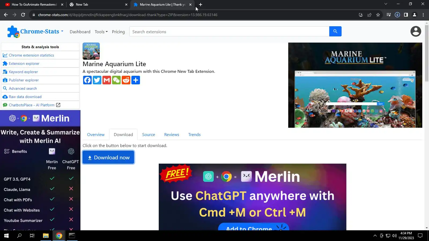The height and width of the screenshot is (241, 429).
Task: Switch to the Reviews tab
Action: pos(172,134)
